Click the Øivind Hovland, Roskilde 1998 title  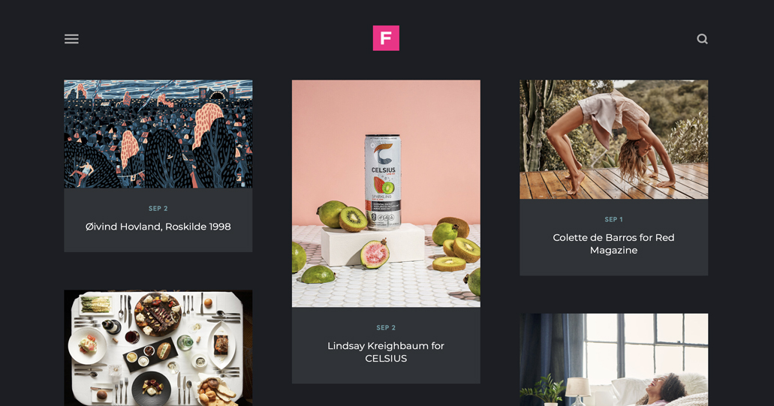[158, 227]
